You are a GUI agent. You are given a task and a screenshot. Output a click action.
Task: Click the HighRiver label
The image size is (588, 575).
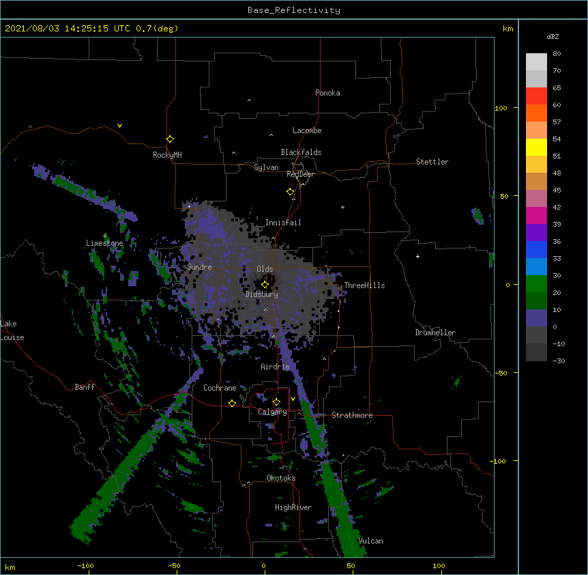click(x=293, y=507)
